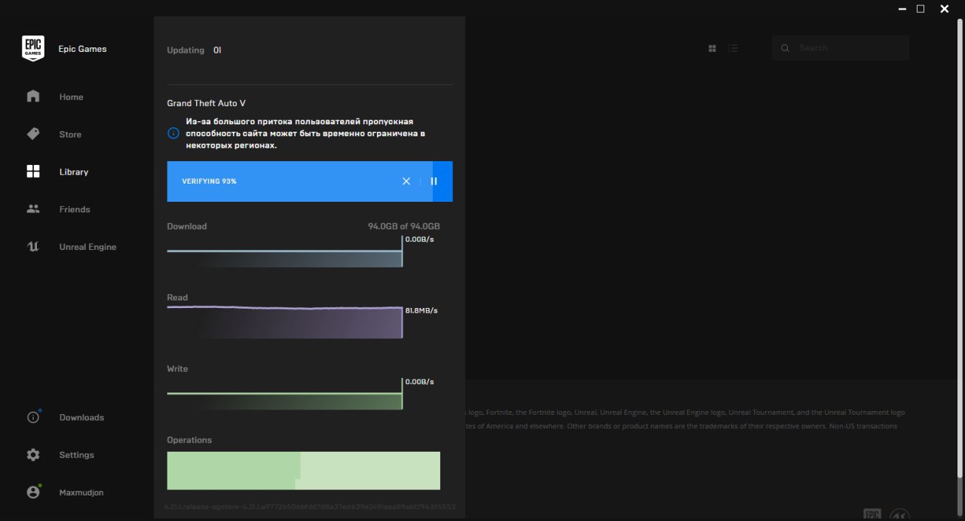
Task: Open the Downloads menu item
Action: [81, 418]
